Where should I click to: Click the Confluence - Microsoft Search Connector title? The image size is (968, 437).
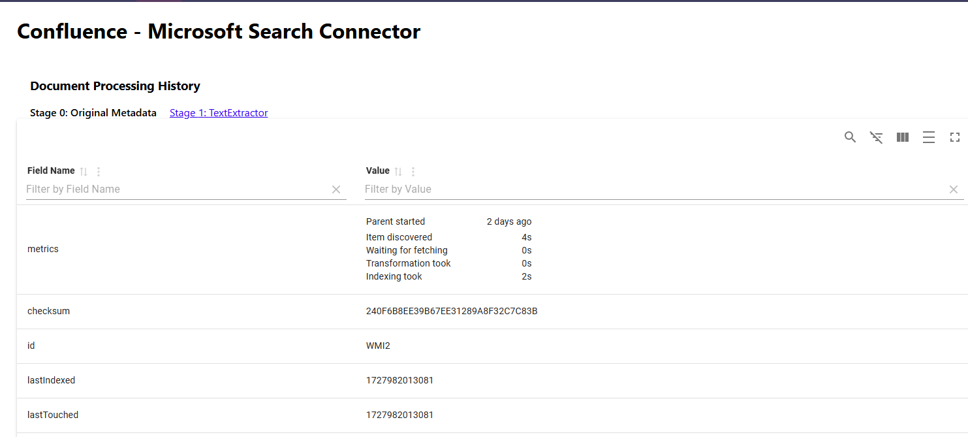219,31
